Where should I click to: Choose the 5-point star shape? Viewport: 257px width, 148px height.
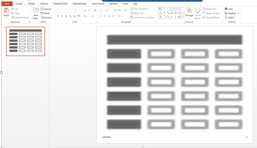179,17
